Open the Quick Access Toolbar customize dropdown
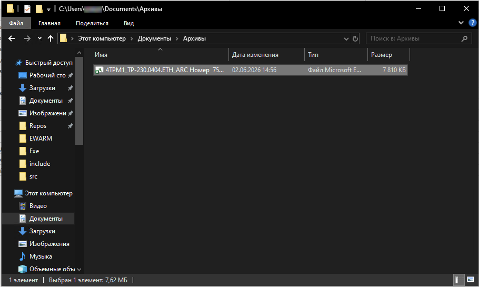The height and width of the screenshot is (287, 479). click(48, 9)
